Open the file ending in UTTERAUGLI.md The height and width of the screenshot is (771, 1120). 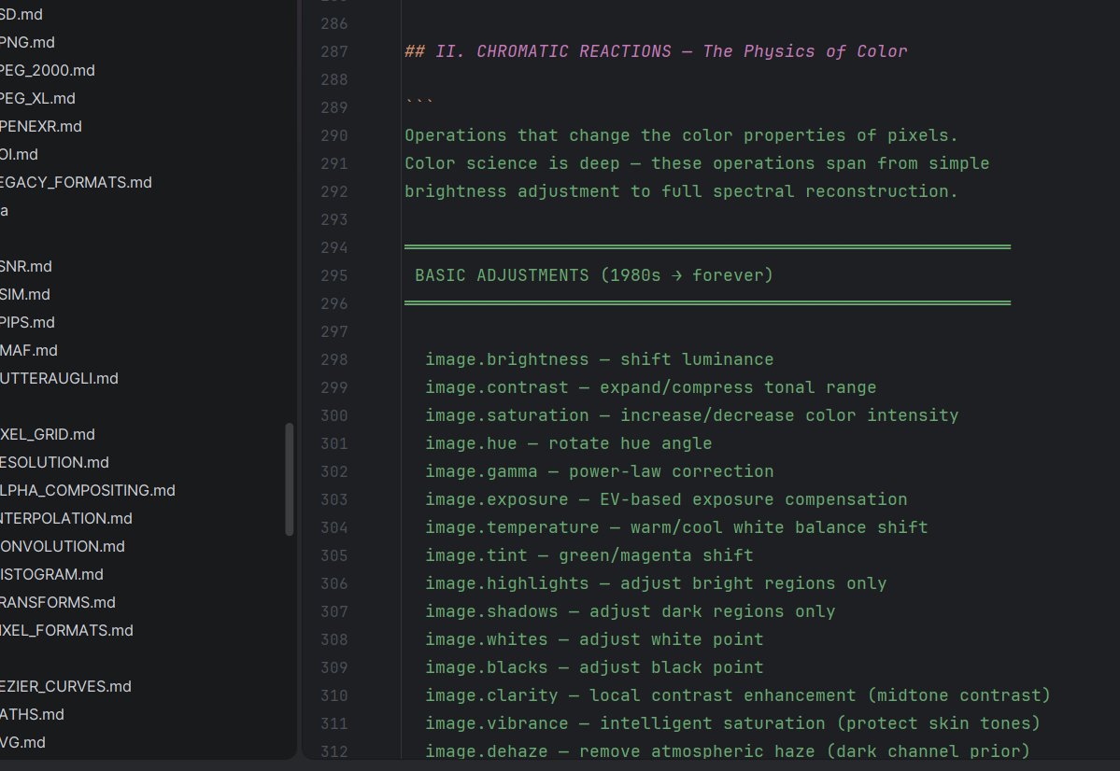coord(59,378)
